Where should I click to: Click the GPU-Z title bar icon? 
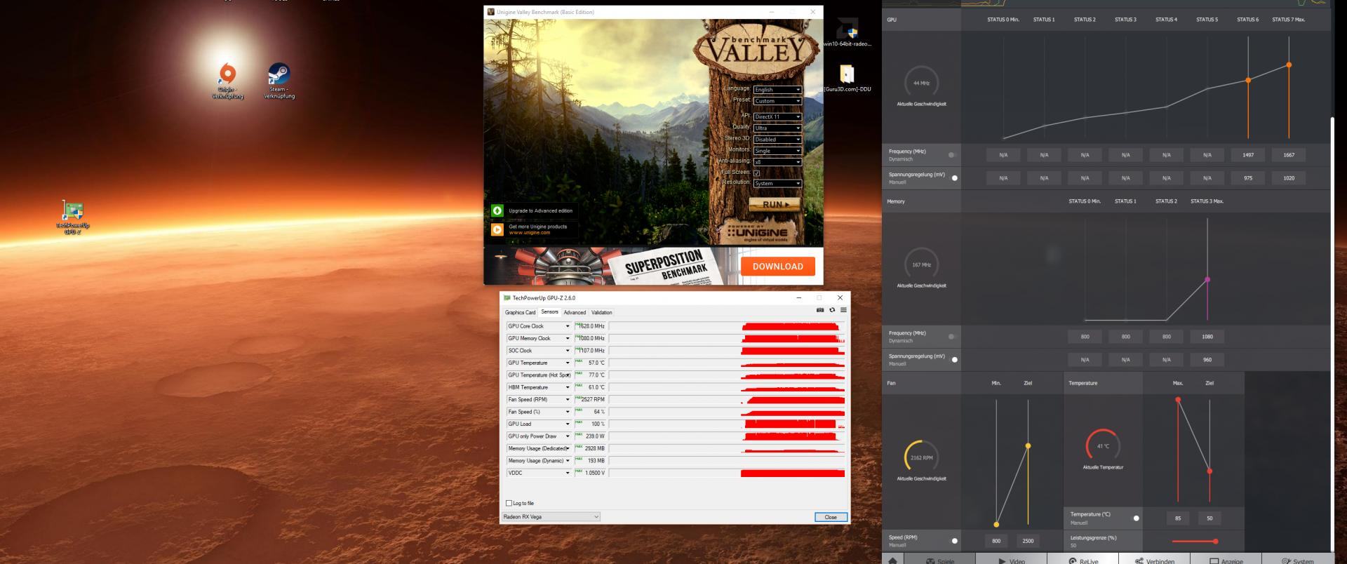pos(507,298)
